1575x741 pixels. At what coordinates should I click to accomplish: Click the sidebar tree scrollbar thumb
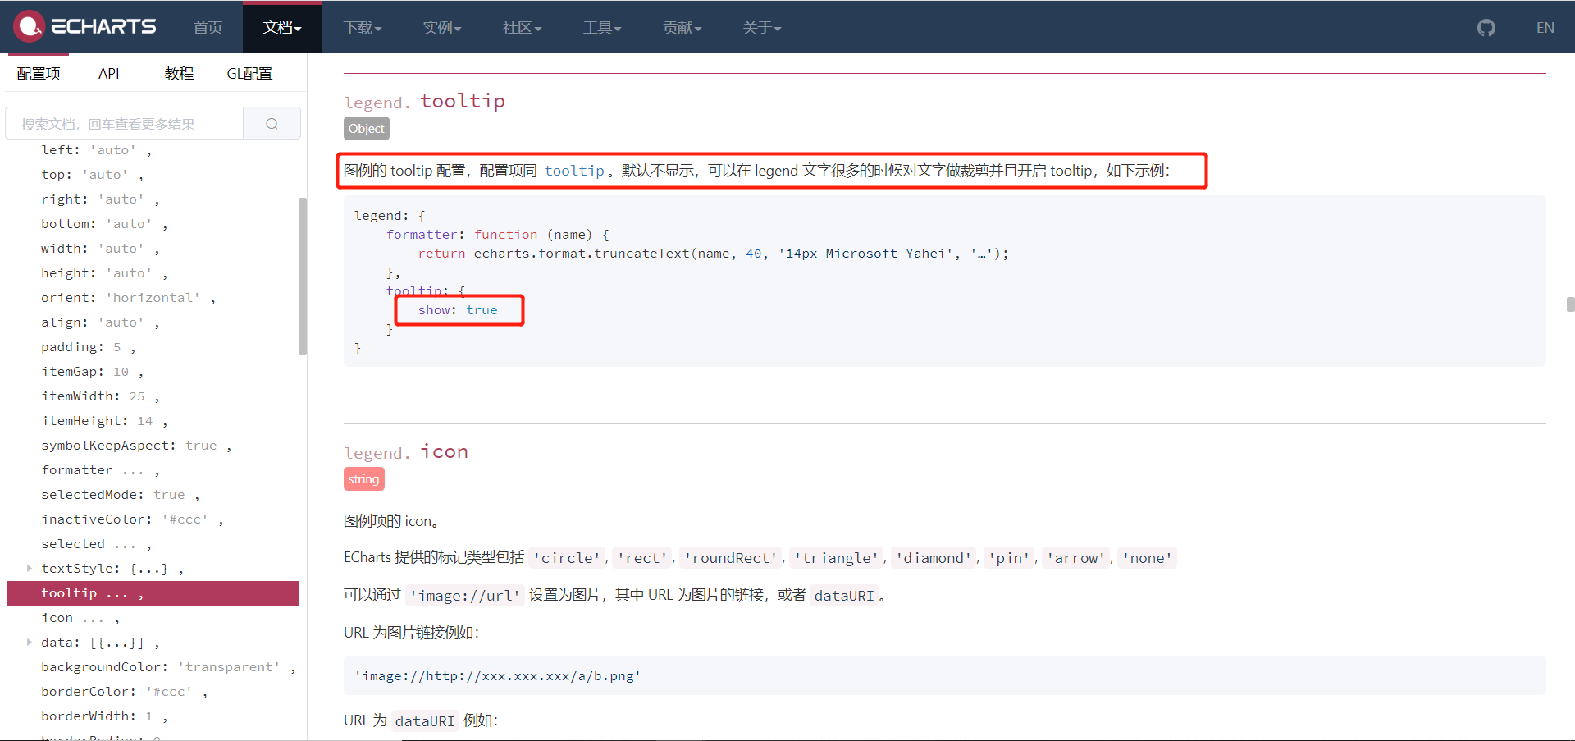tap(303, 276)
